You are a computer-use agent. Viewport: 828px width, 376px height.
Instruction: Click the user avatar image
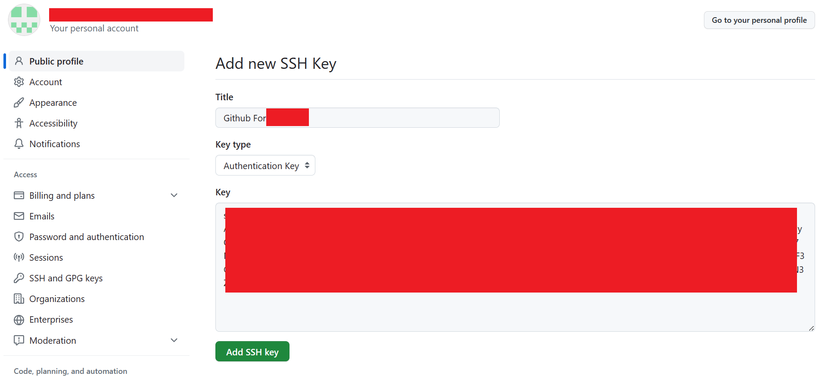[x=24, y=20]
